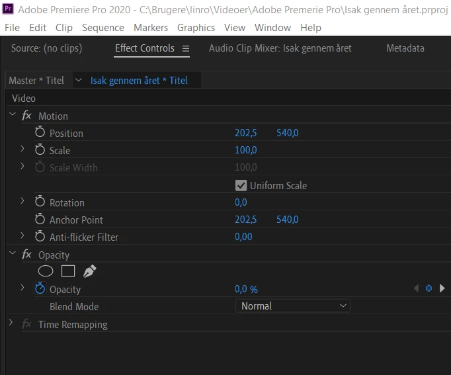The height and width of the screenshot is (375, 451).
Task: Open the Sequence menu
Action: tap(103, 28)
